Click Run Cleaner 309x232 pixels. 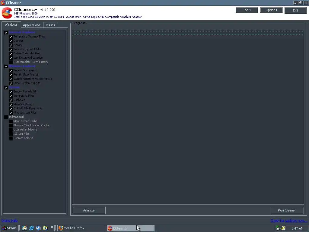coord(287,210)
